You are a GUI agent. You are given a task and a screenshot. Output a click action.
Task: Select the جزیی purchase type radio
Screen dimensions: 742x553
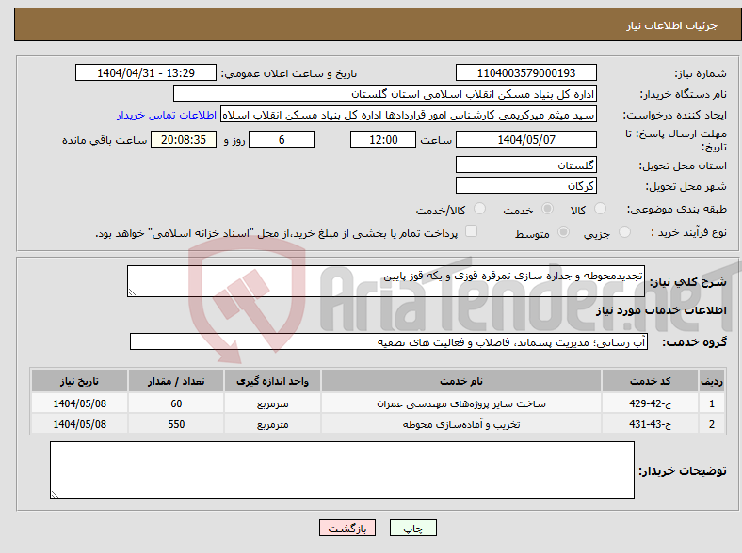point(624,232)
